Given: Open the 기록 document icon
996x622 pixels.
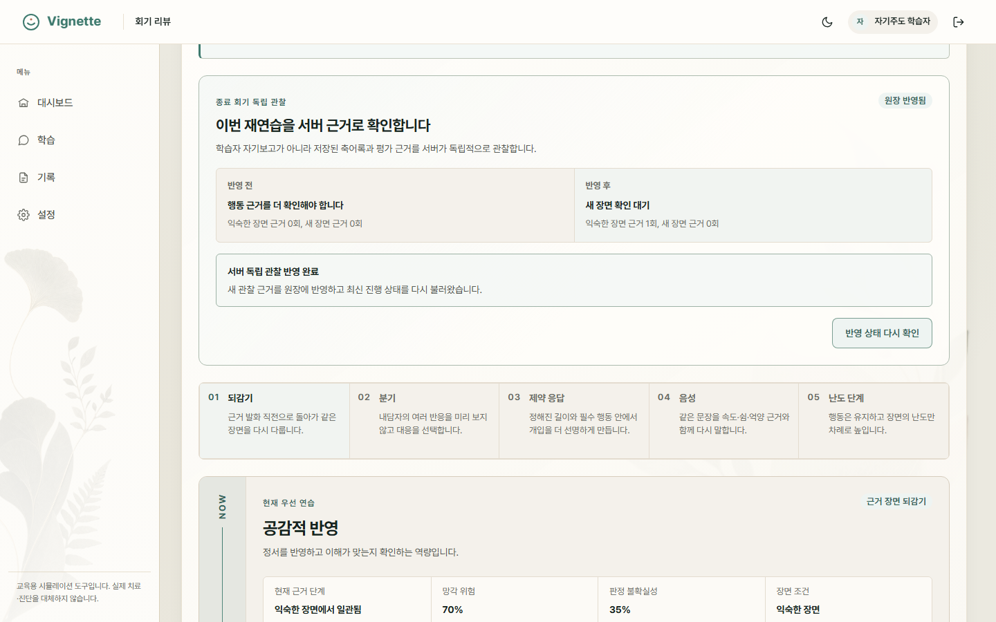Looking at the screenshot, I should (x=24, y=178).
